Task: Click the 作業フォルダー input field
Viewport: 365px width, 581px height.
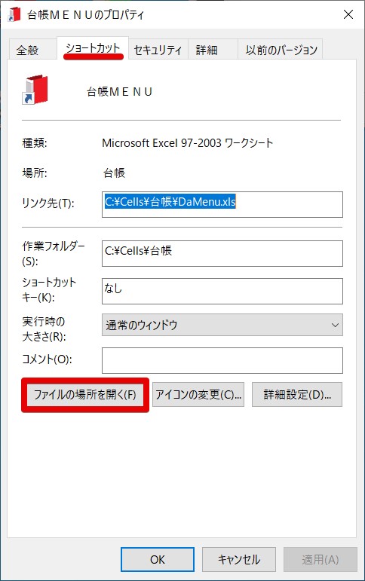Action: point(222,253)
